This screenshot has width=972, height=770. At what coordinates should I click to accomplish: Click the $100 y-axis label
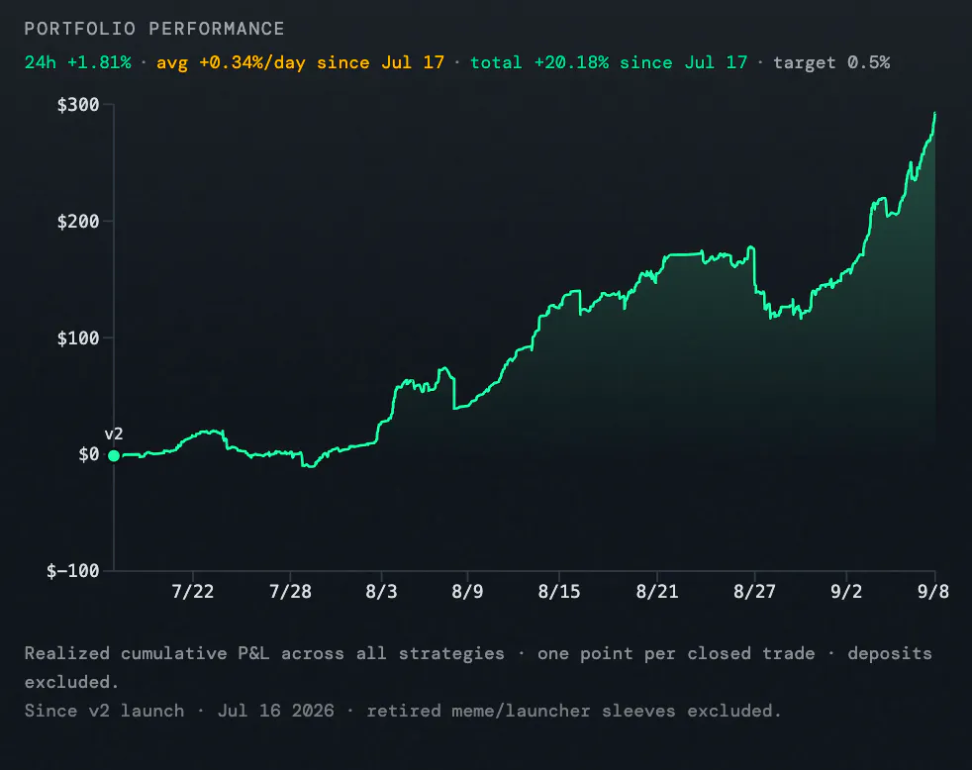78,337
